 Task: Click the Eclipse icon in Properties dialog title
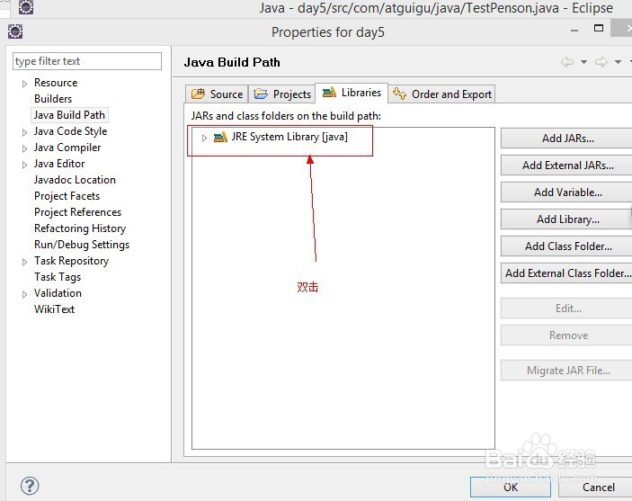coord(15,31)
